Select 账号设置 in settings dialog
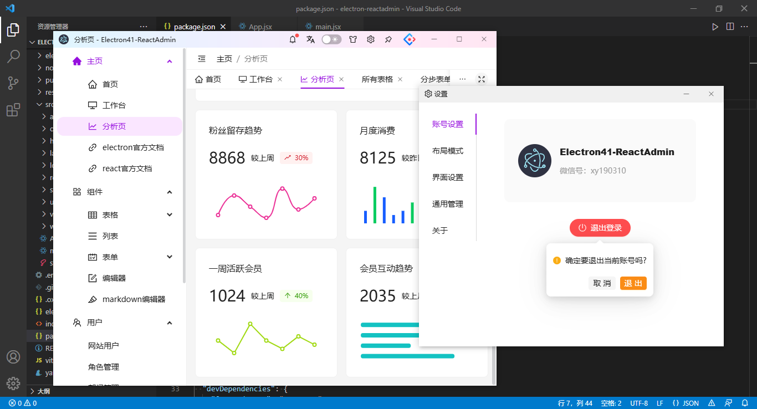This screenshot has width=757, height=409. tap(448, 124)
